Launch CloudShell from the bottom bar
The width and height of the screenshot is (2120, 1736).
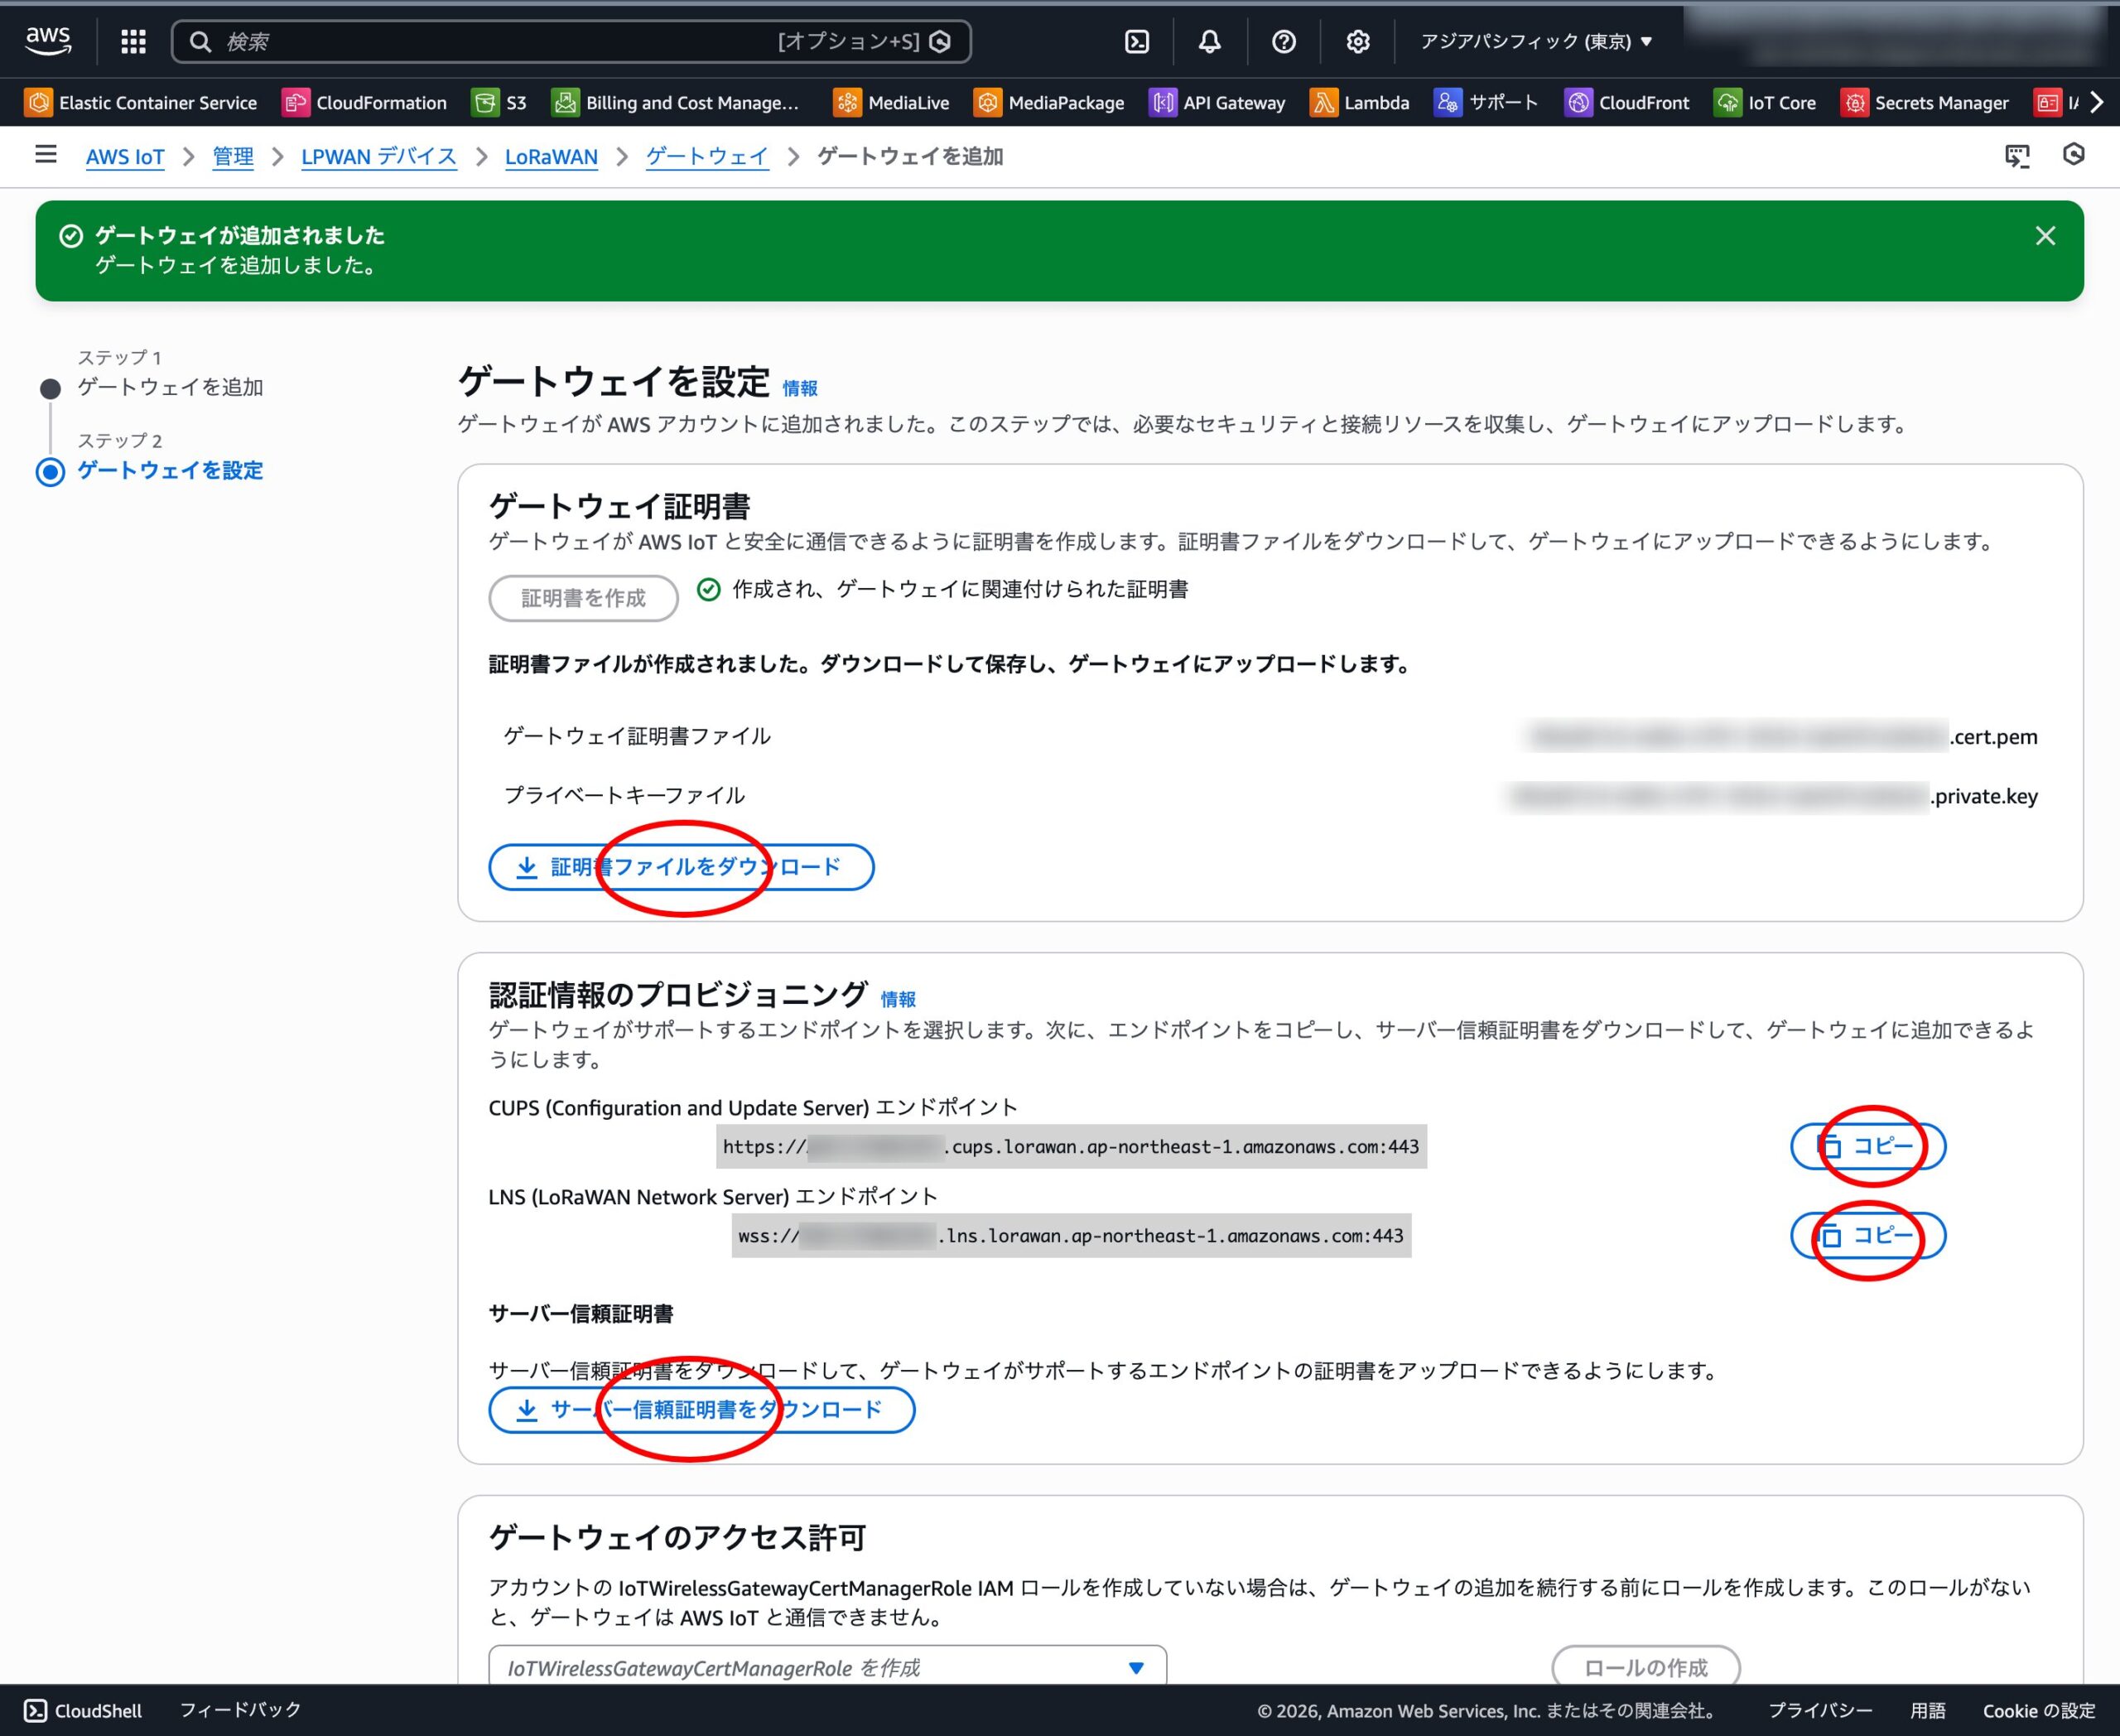80,1710
